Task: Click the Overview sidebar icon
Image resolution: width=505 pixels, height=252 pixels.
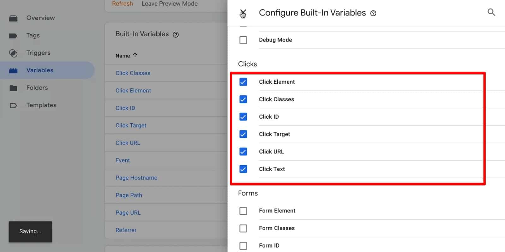Action: [13, 18]
